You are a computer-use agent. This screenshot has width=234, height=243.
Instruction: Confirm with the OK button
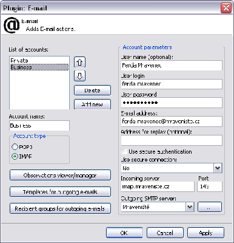tap(124, 233)
